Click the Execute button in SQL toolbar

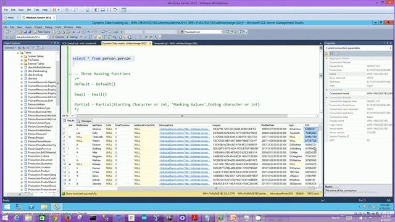tap(58, 37)
